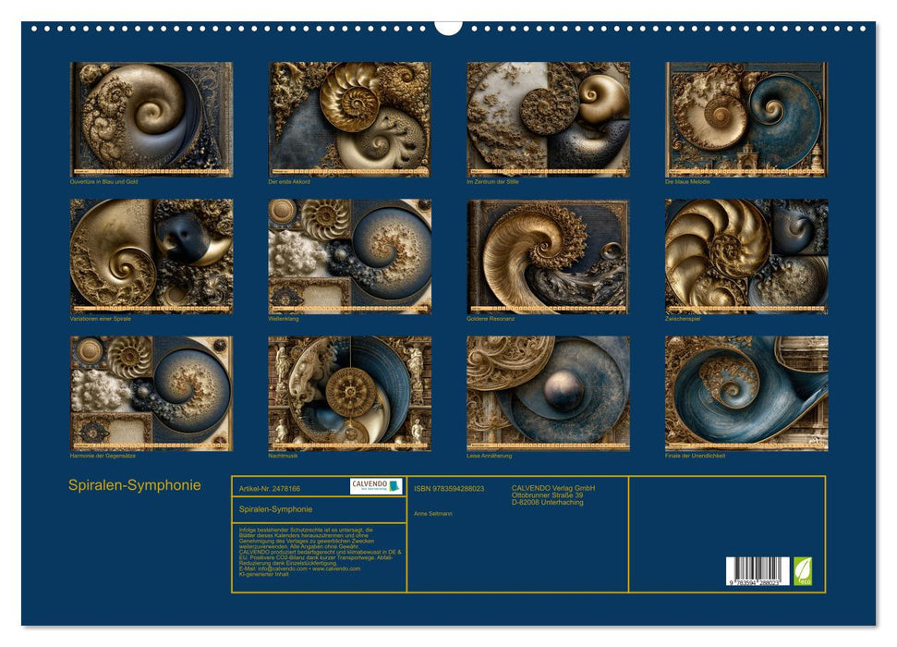Click 'CALVENDO Verlag GmbH' text
Viewport: 897px width, 647px height.
pos(553,488)
